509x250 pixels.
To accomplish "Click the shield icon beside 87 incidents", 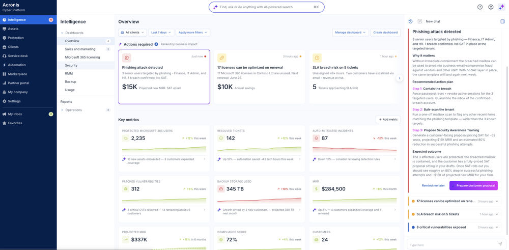I will 316,138.
